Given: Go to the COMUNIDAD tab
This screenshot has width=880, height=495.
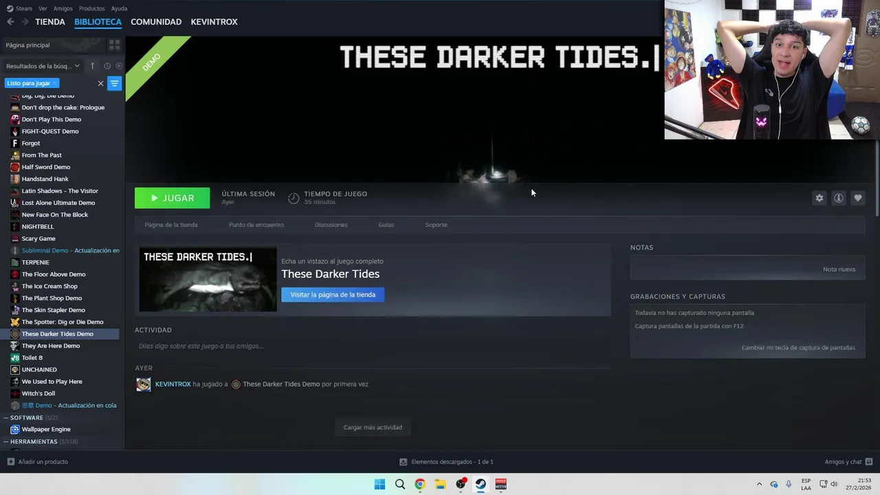Looking at the screenshot, I should pyautogui.click(x=156, y=22).
